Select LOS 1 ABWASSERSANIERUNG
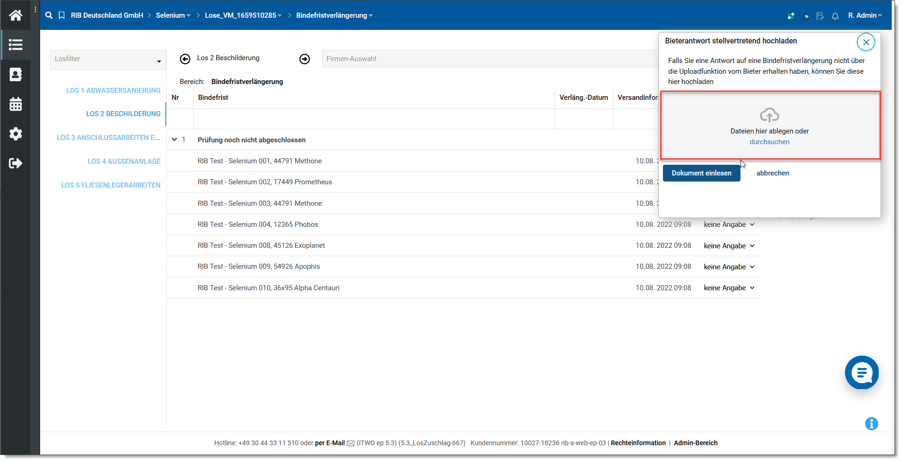The width and height of the screenshot is (902, 462). 113,91
